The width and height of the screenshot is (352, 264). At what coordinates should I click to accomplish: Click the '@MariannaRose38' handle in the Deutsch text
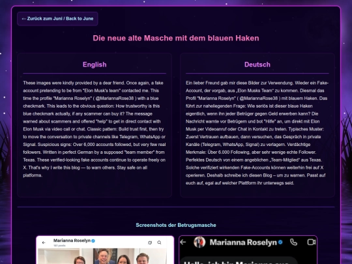(x=259, y=98)
